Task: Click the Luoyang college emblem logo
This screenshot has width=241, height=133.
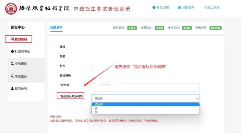Action: (10, 9)
